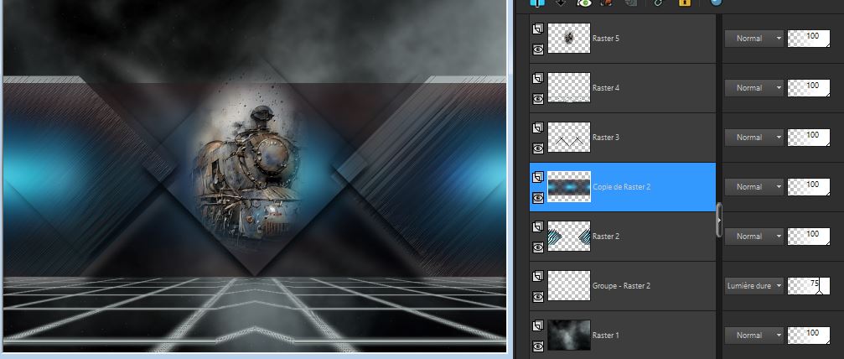Click the yellow padlock icon in the layers toolbar

coord(684,3)
